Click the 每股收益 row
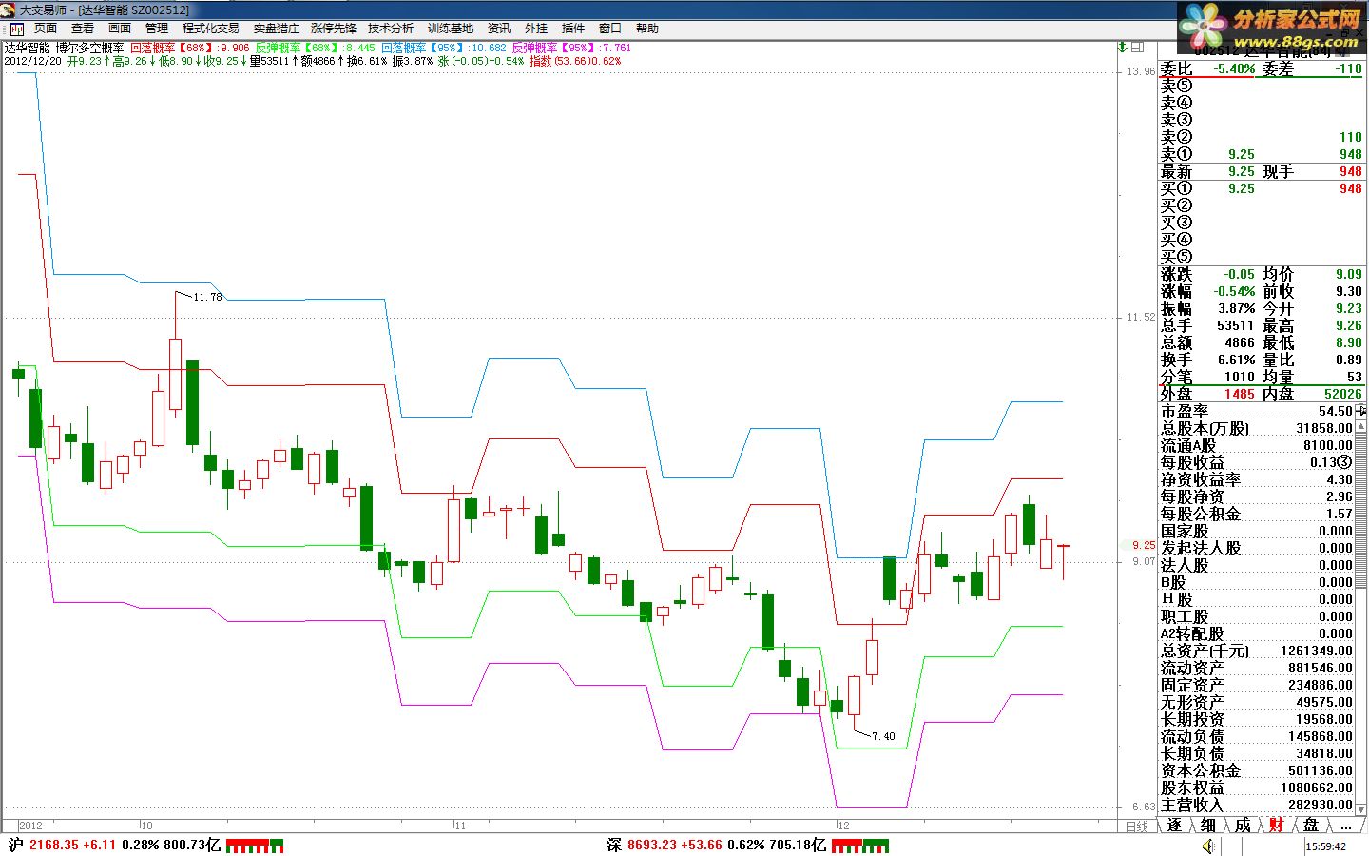 point(1257,462)
